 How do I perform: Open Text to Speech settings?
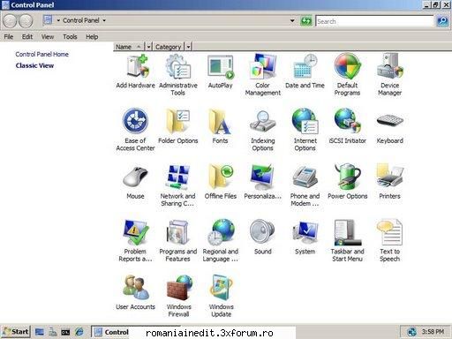coord(389,241)
